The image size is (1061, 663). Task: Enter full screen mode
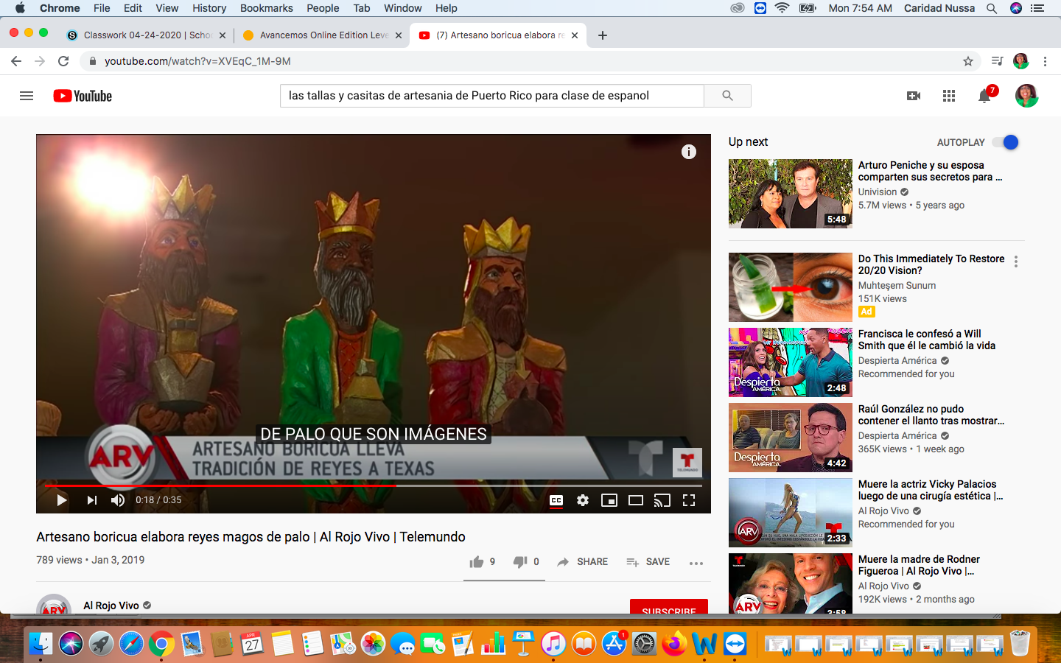click(x=689, y=500)
